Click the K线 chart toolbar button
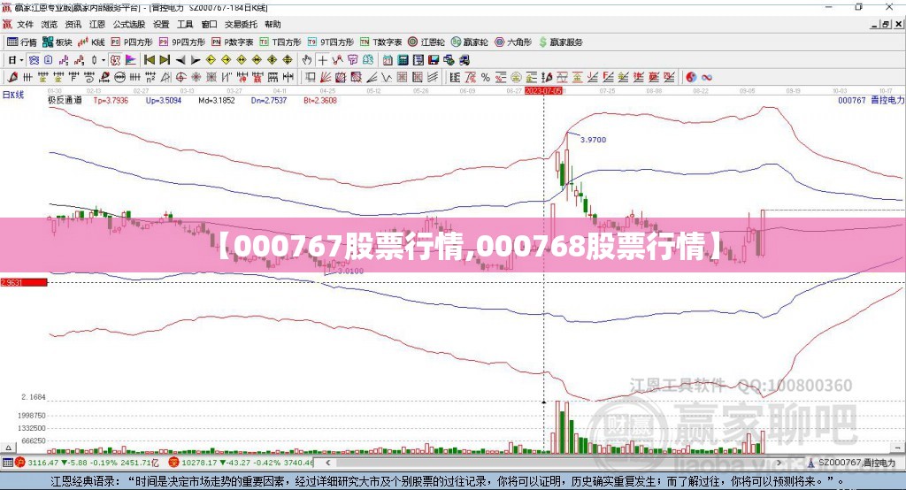The height and width of the screenshot is (490, 906). point(91,42)
